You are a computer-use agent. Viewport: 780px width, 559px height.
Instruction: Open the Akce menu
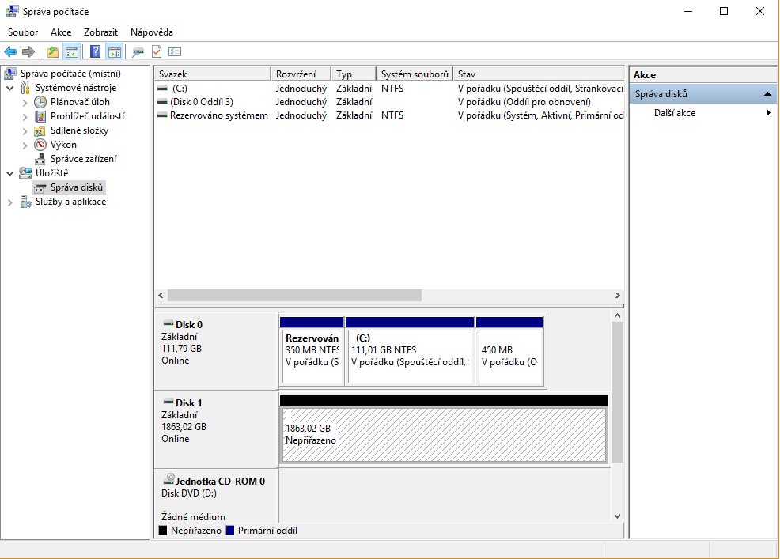[x=61, y=32]
